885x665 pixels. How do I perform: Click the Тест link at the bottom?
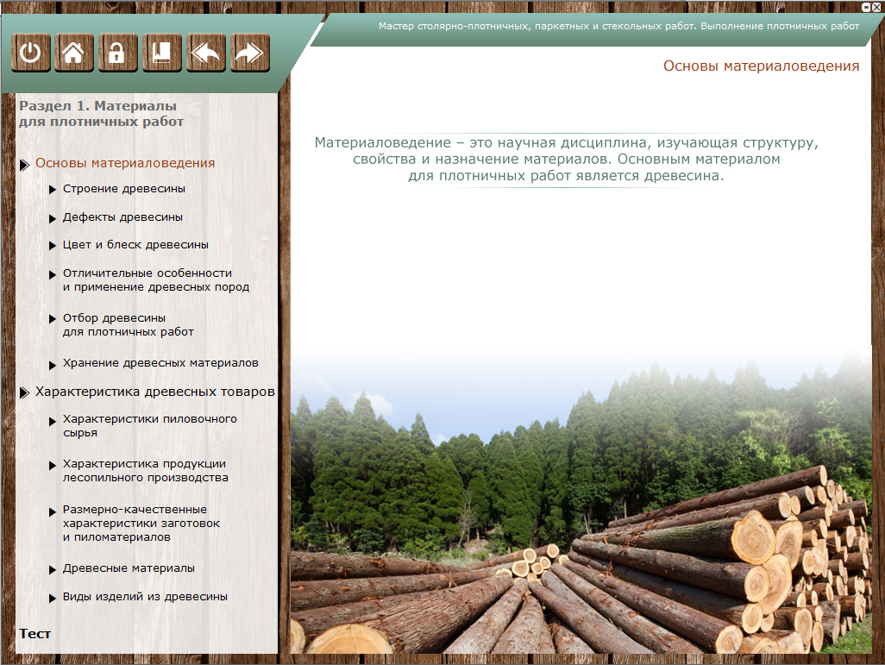pos(35,634)
